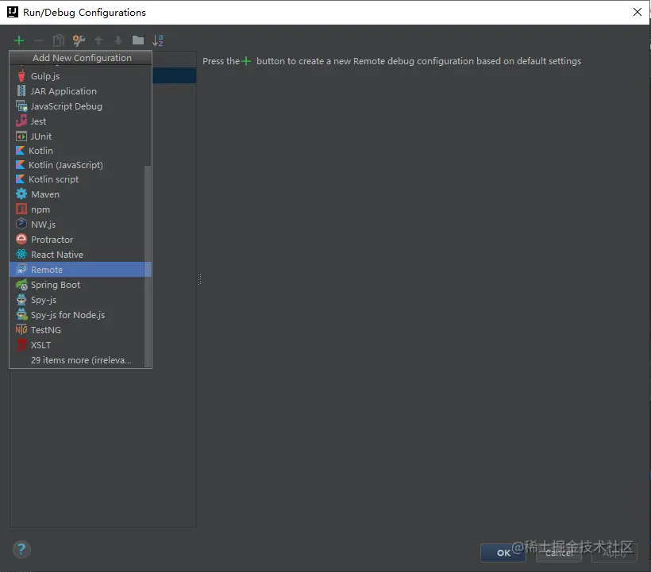The width and height of the screenshot is (651, 572).
Task: Click the green plus in the hint text
Action: (246, 61)
